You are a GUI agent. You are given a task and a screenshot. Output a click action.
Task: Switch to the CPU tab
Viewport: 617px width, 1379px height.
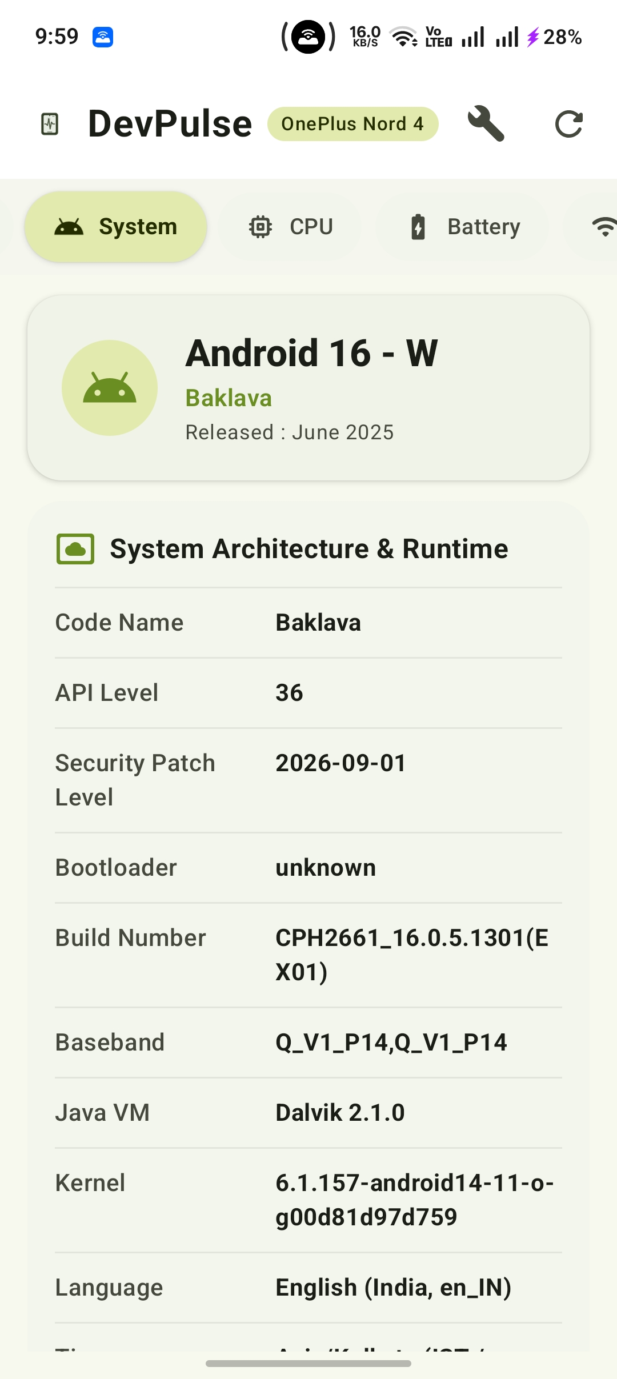coord(290,227)
